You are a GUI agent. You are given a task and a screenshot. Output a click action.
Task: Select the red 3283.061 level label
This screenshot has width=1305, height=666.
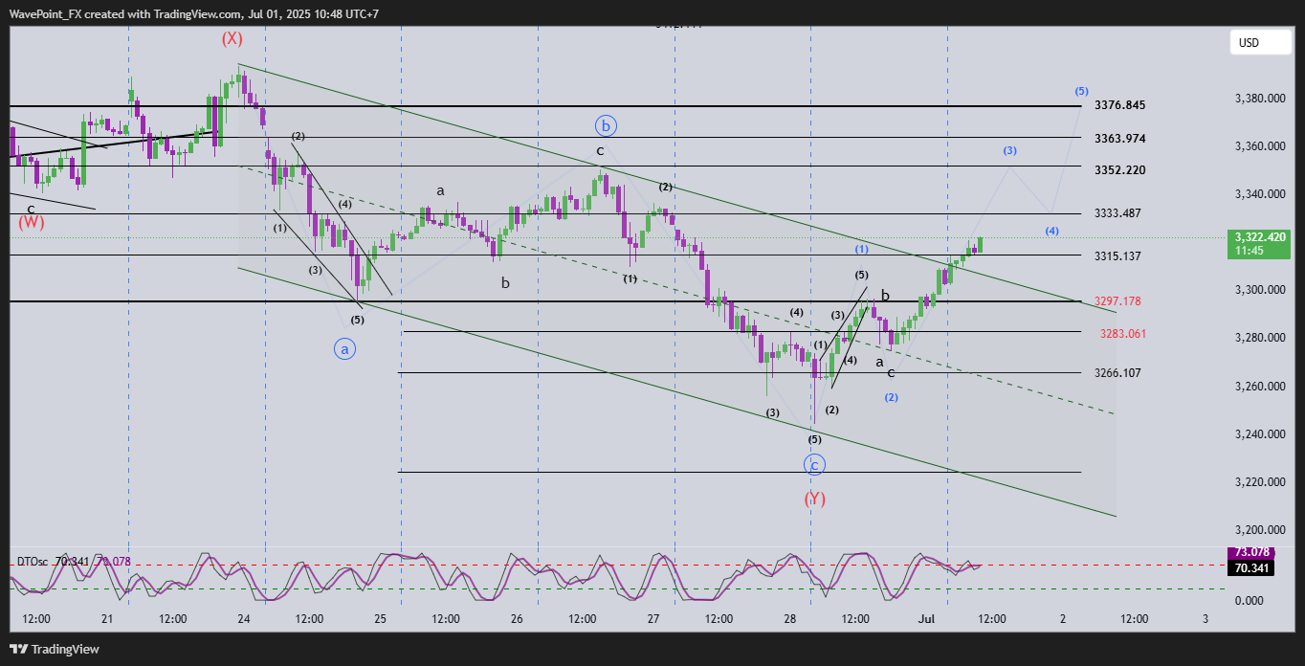(1123, 334)
